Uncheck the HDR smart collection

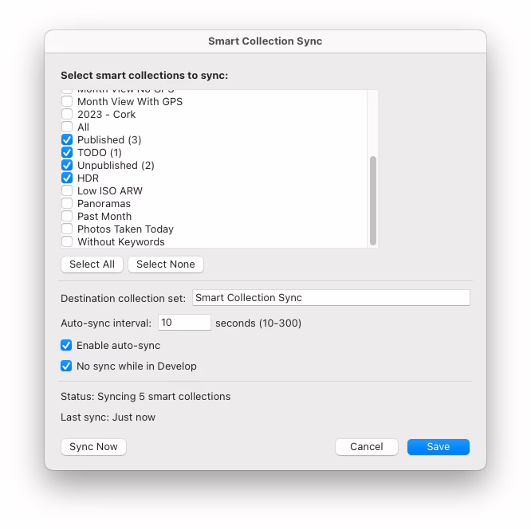coord(67,178)
